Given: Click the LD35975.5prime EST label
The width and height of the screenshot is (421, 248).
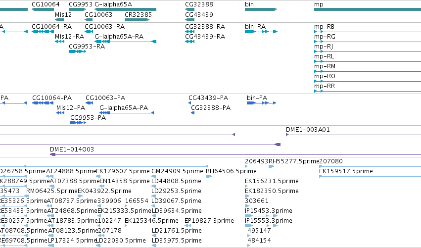Looking at the screenshot, I should [x=177, y=241].
